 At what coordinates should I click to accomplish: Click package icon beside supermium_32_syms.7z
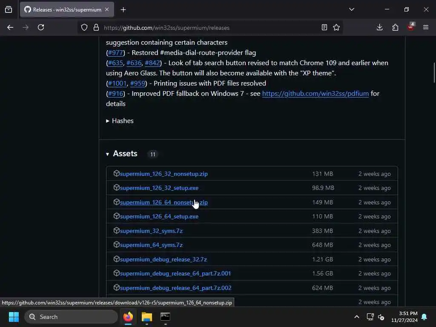(117, 230)
